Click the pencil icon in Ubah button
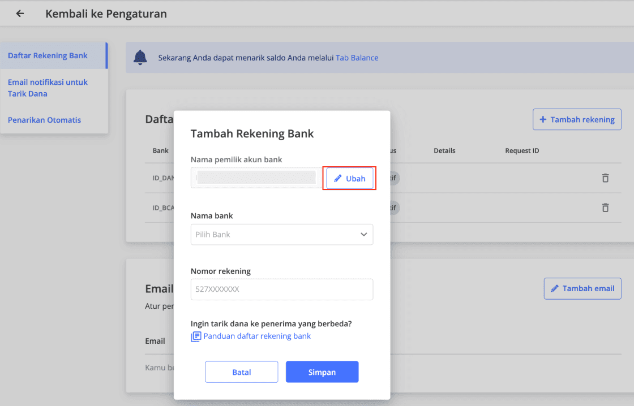 coord(338,179)
